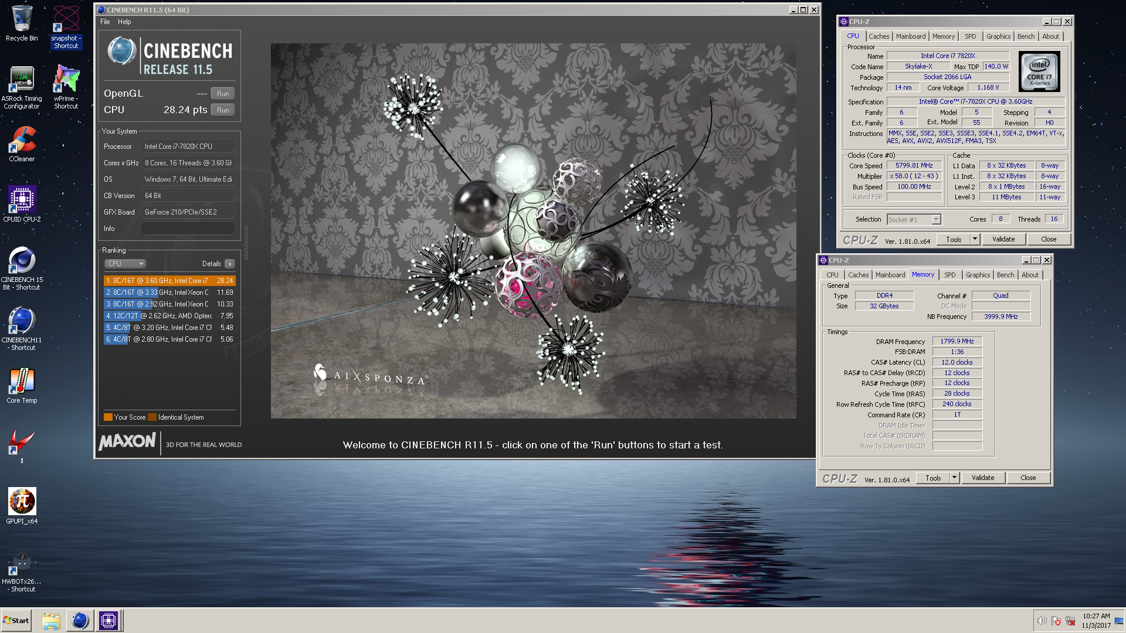The height and width of the screenshot is (633, 1126).
Task: Switch to CPU-Z in the taskbar
Action: (108, 621)
